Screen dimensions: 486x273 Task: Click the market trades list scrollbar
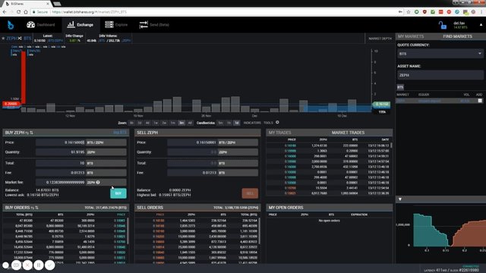coord(392,145)
